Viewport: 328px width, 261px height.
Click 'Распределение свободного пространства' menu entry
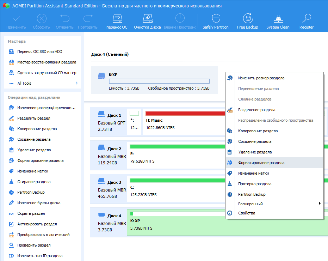274,120
